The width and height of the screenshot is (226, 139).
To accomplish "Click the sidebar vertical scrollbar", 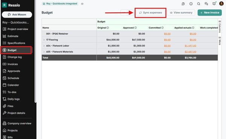I will pyautogui.click(x=35, y=51).
